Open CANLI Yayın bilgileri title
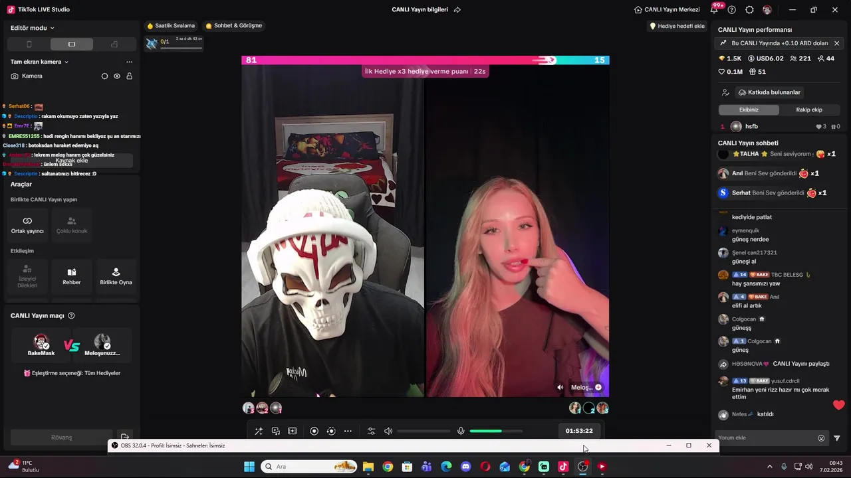The width and height of the screenshot is (851, 478). [420, 10]
